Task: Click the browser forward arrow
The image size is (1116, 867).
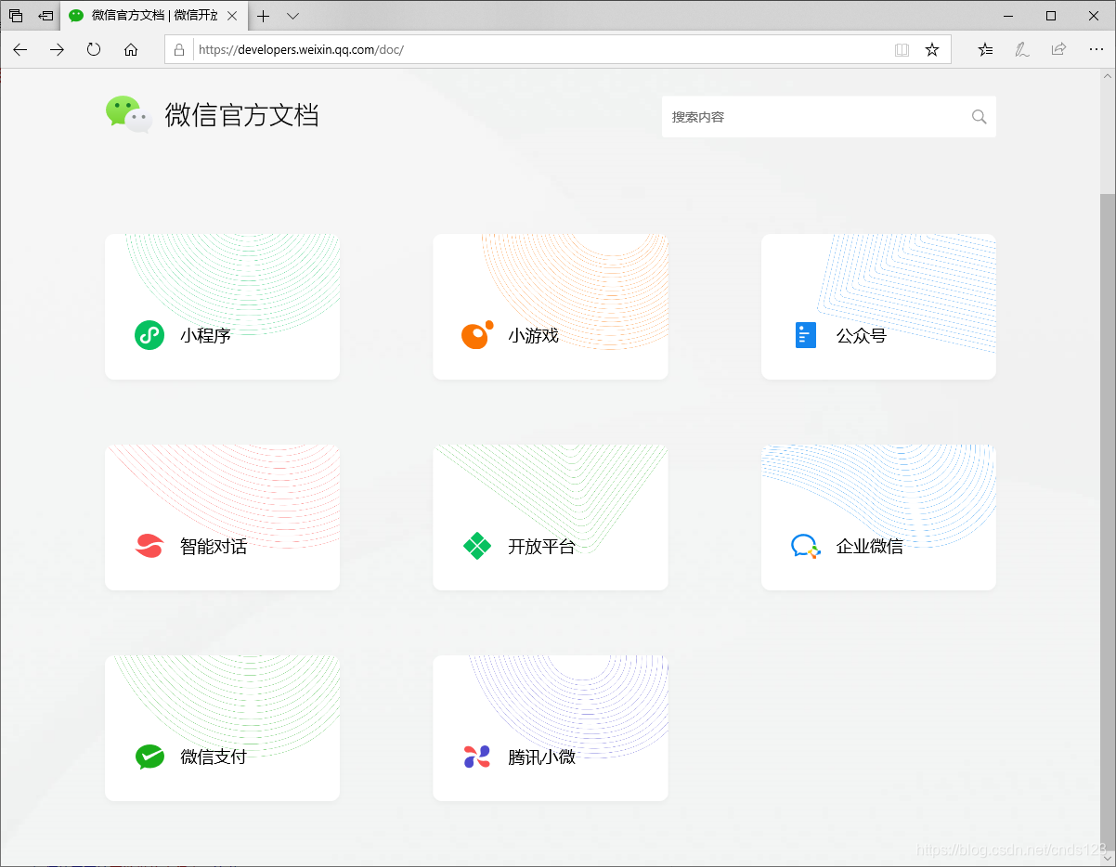Action: click(57, 50)
